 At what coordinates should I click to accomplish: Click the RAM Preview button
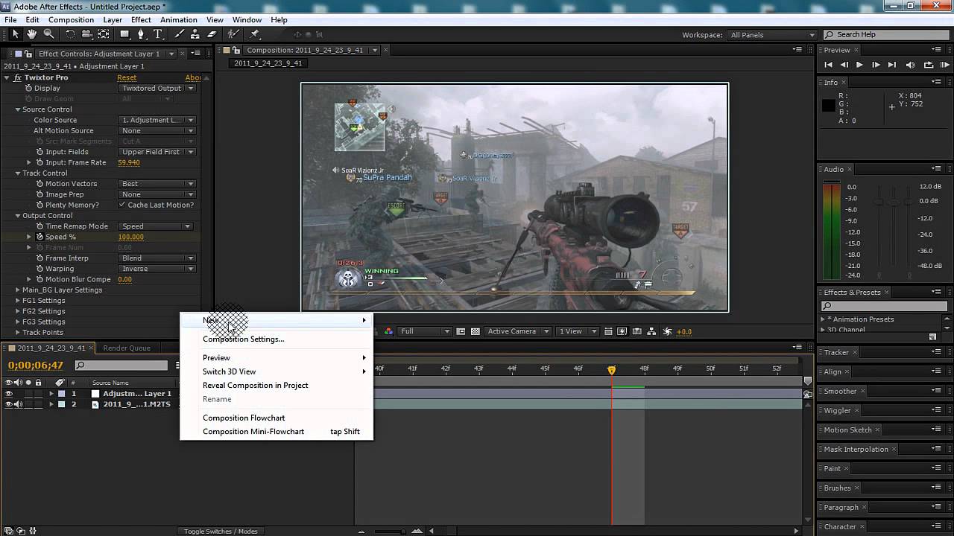click(x=945, y=65)
